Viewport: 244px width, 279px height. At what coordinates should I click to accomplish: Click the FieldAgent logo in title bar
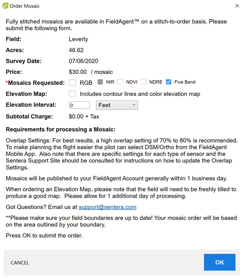[x=5, y=6]
